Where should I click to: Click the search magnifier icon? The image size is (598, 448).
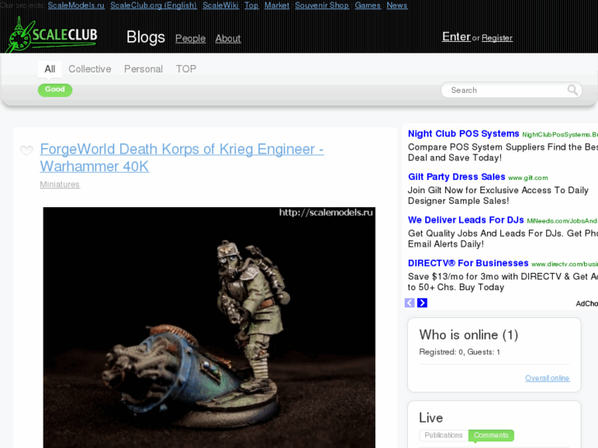(x=572, y=90)
